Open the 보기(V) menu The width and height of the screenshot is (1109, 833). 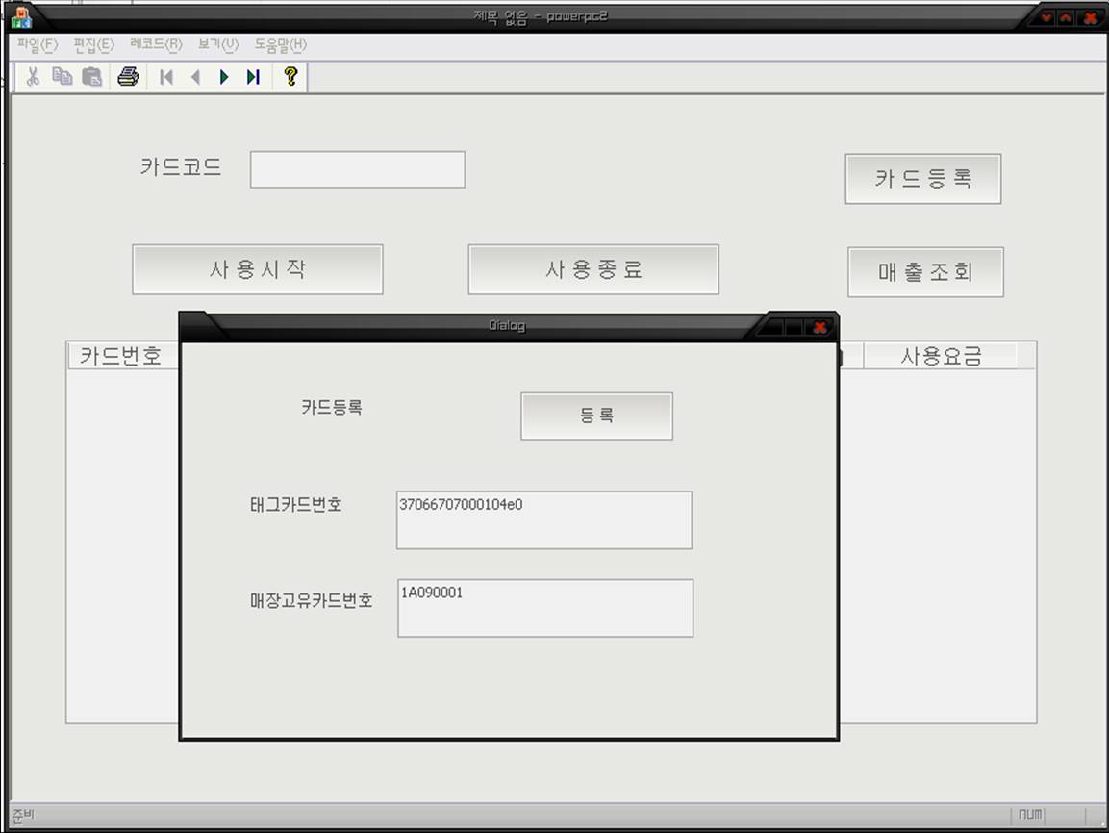pos(218,44)
